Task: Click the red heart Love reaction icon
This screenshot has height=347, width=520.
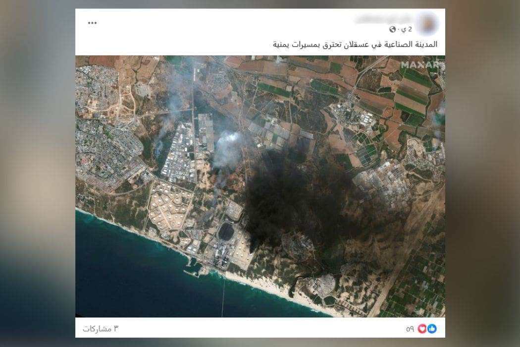Action: pos(422,329)
